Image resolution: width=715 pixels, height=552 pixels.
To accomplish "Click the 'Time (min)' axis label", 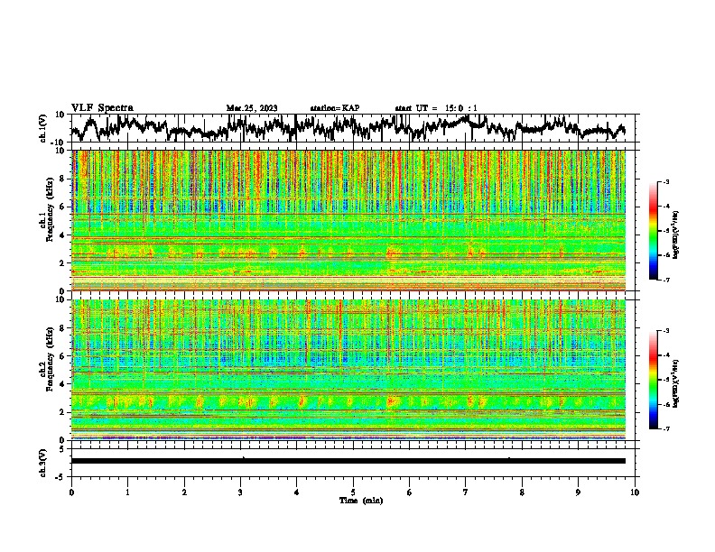I will pos(361,501).
